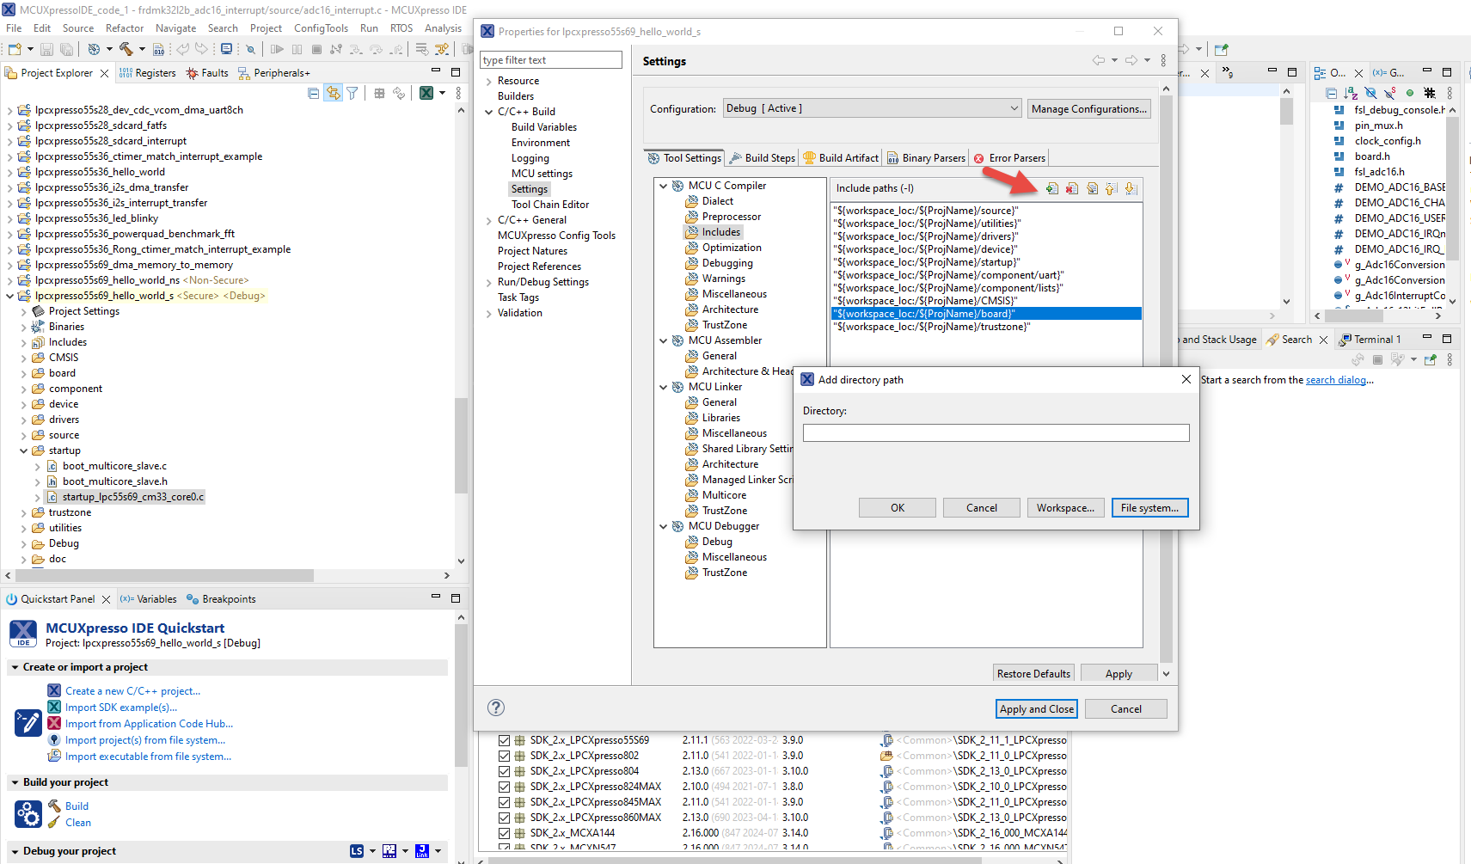Add a new include path via green plus icon
Viewport: 1471px width, 864px height.
coord(1052,188)
